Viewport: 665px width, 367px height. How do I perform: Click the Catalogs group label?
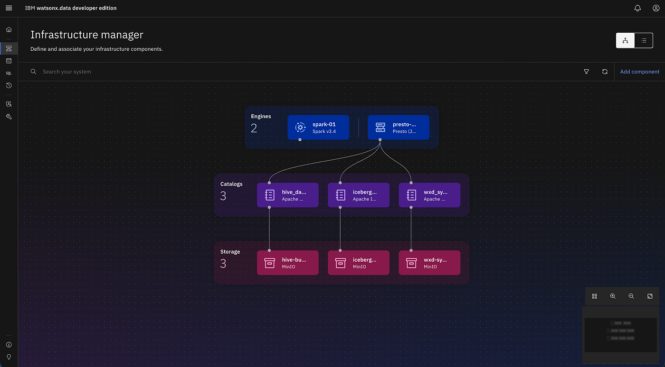tap(231, 184)
